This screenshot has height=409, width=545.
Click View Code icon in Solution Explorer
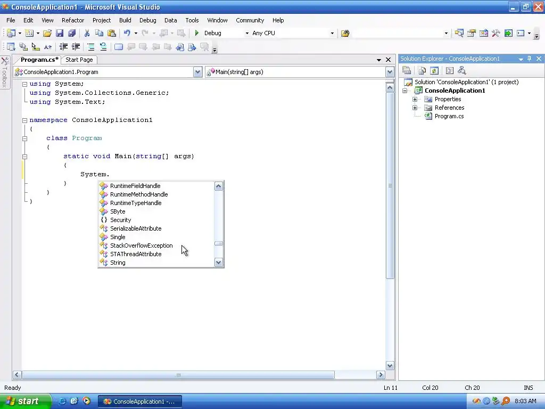click(449, 71)
